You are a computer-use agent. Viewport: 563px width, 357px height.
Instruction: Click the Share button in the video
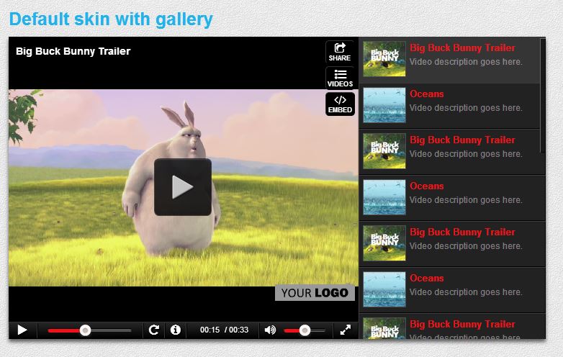click(340, 52)
